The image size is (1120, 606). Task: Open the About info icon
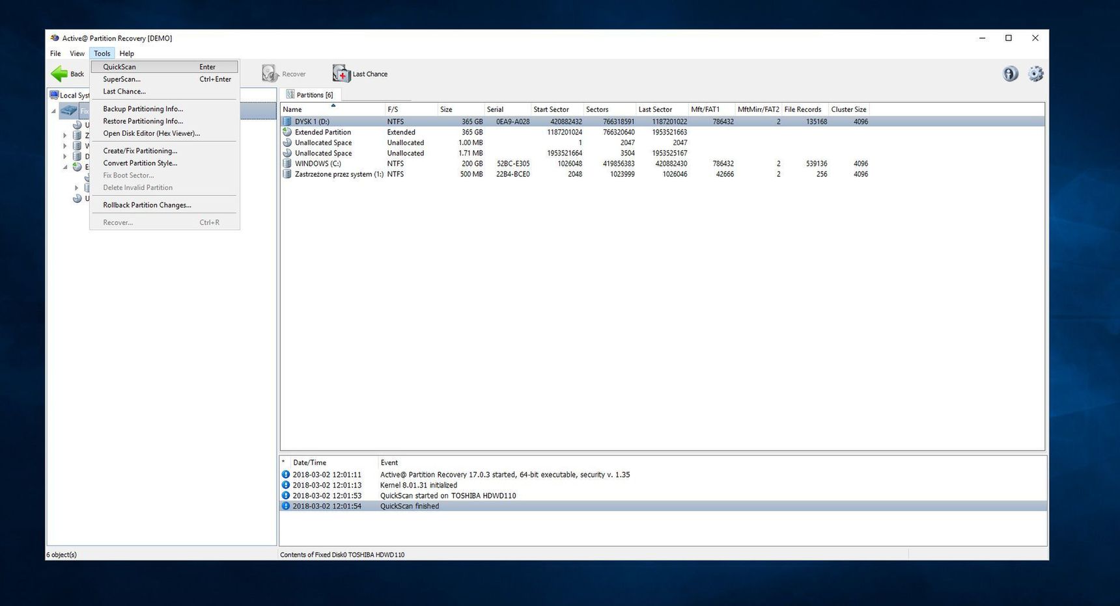[1010, 74]
